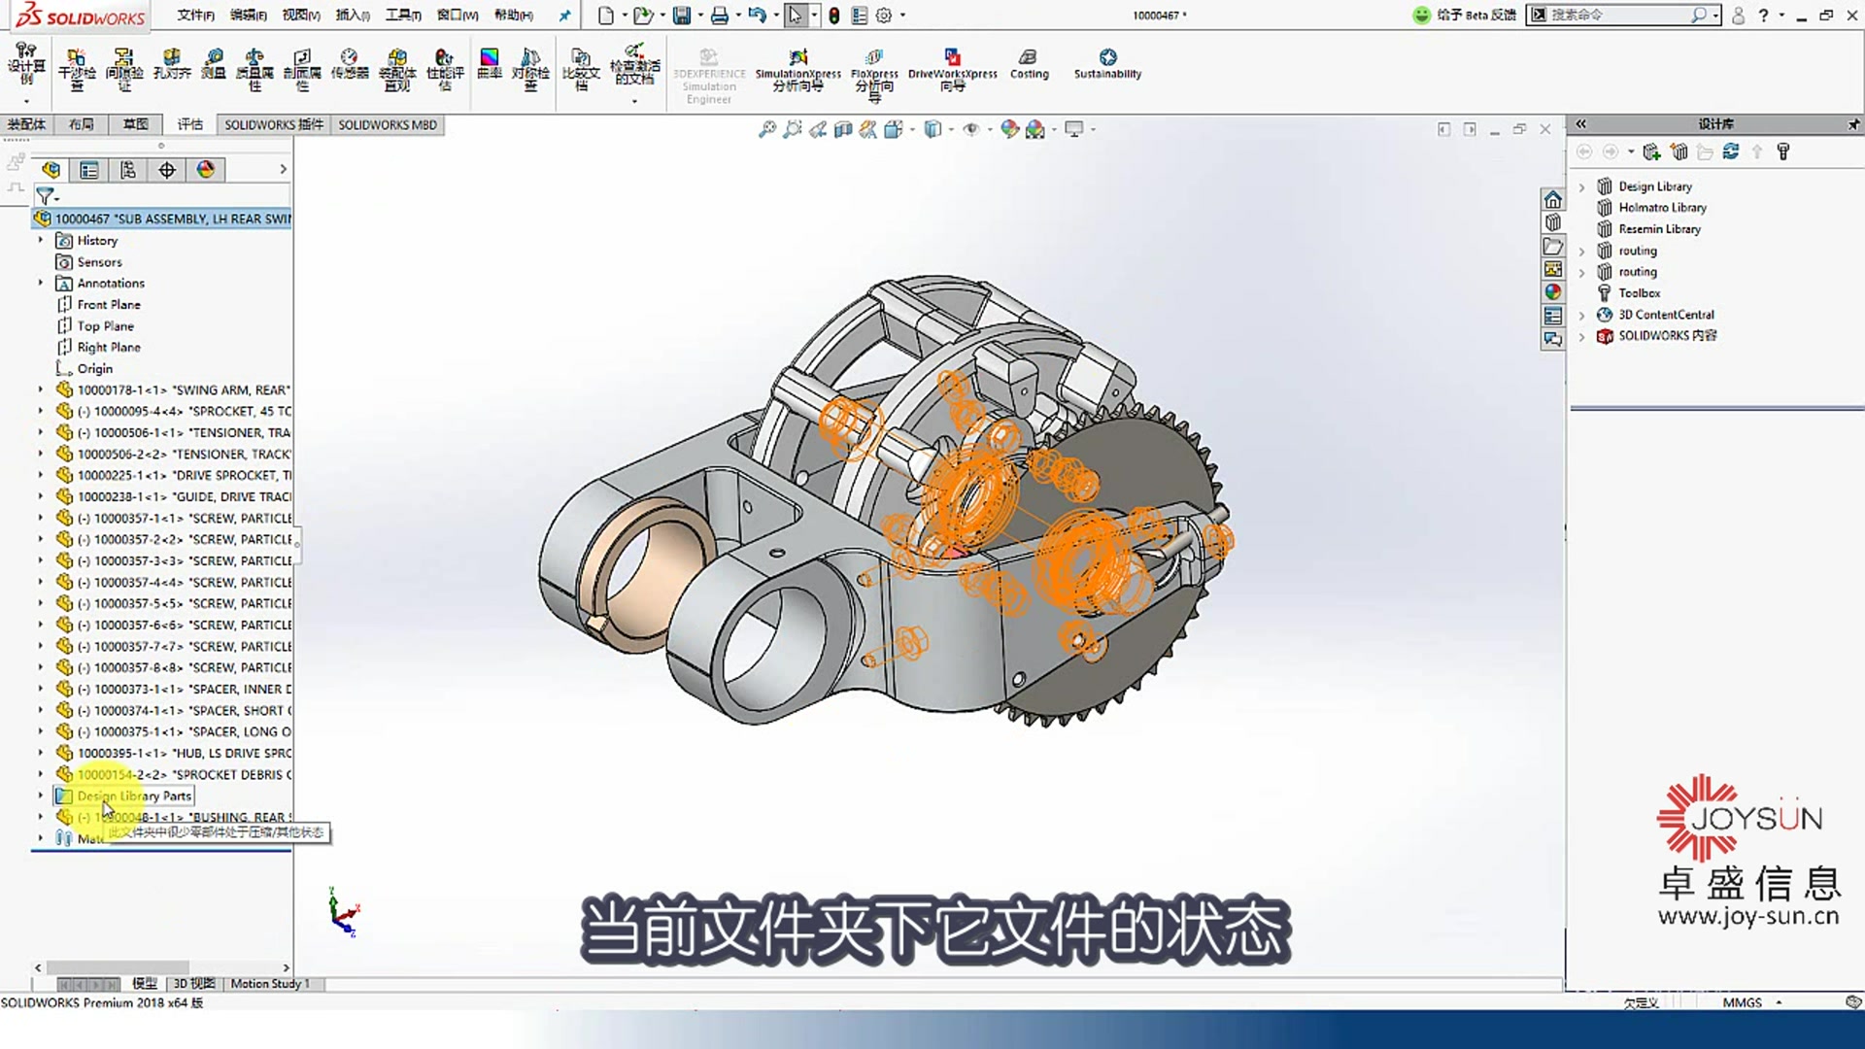Screen dimensions: 1865x1049
Task: Expand the 3D ContentCentral node
Action: point(1582,315)
